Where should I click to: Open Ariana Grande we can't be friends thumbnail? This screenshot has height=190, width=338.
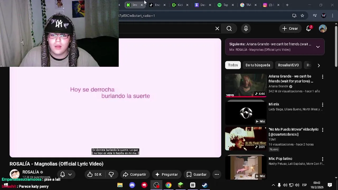pyautogui.click(x=246, y=85)
